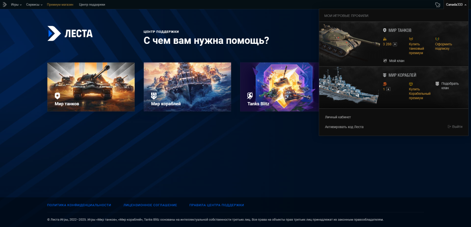The width and height of the screenshot is (471, 227).
Task: Open the МИР КОРАБЛЕЙ profile heading
Action: click(x=402, y=75)
